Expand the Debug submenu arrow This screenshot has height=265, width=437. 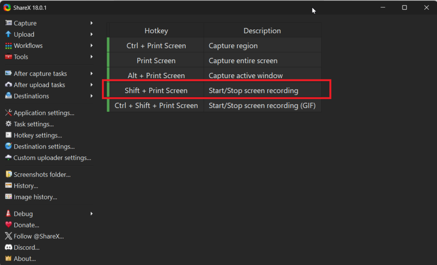(91, 214)
